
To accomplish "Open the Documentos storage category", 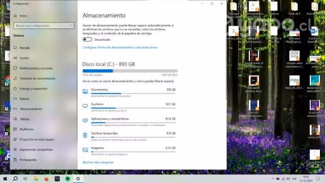I will coord(129,93).
